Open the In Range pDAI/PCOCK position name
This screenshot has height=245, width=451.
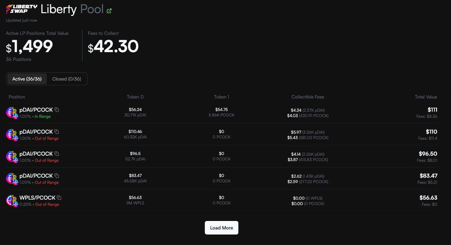click(36, 110)
